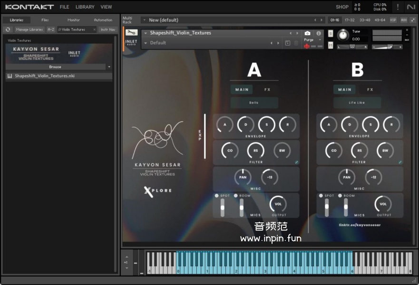The image size is (419, 285).
Task: Open the FX tab in section B
Action: 370,89
